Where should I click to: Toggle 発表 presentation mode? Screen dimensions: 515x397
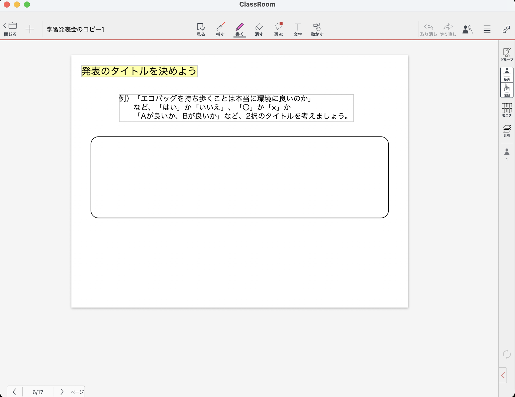tap(506, 75)
